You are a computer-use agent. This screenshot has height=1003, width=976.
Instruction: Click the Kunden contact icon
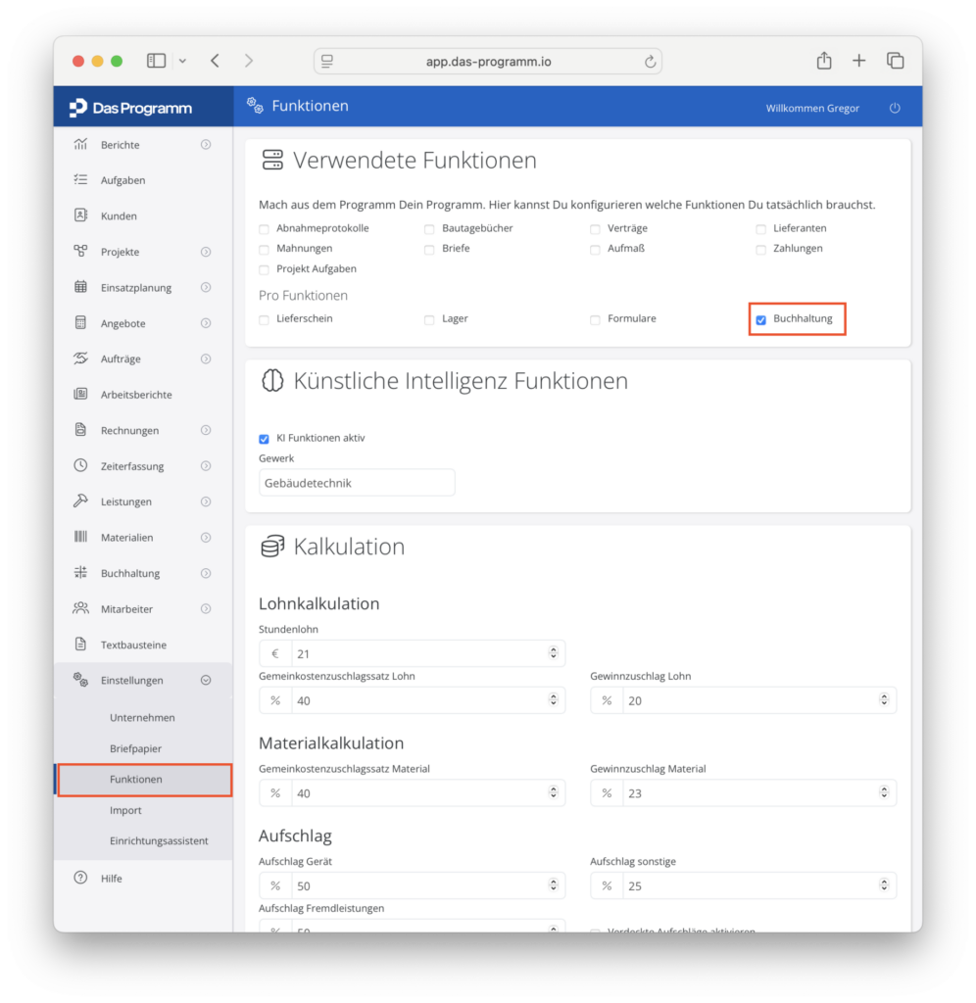tap(80, 215)
